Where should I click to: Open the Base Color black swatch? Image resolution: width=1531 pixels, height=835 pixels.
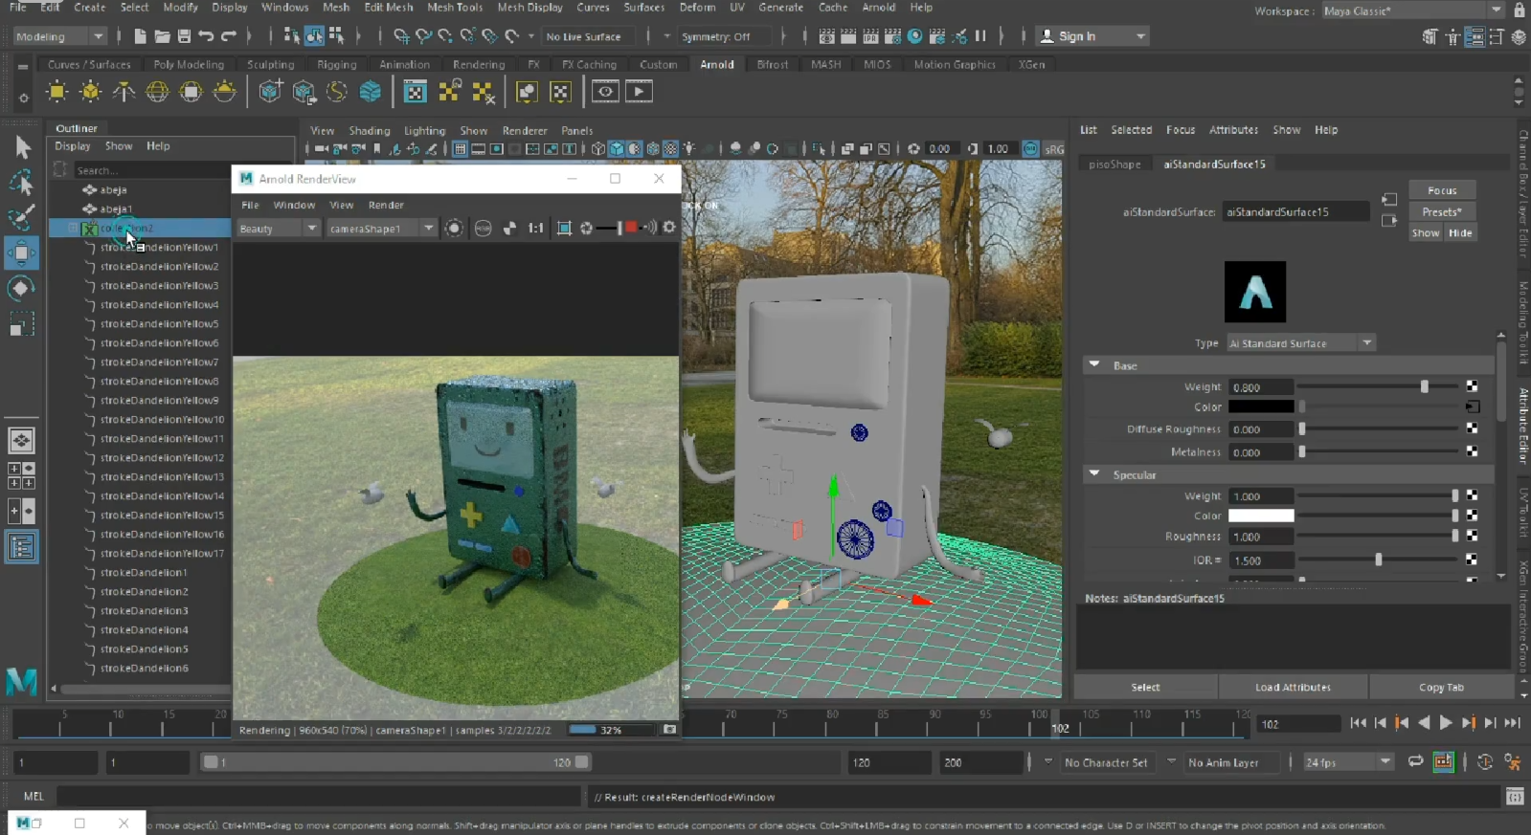coord(1261,407)
